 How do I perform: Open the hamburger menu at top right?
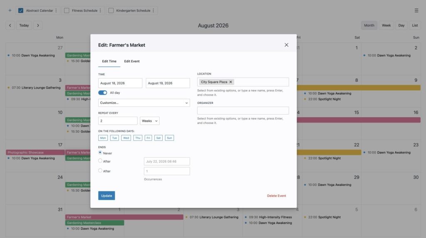click(x=416, y=10)
